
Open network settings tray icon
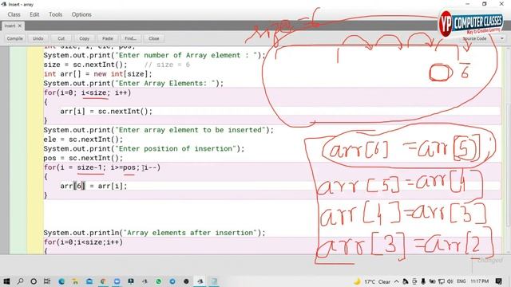(x=442, y=281)
